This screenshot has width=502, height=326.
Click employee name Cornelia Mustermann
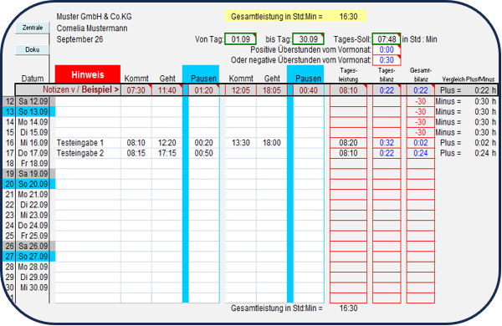92,28
